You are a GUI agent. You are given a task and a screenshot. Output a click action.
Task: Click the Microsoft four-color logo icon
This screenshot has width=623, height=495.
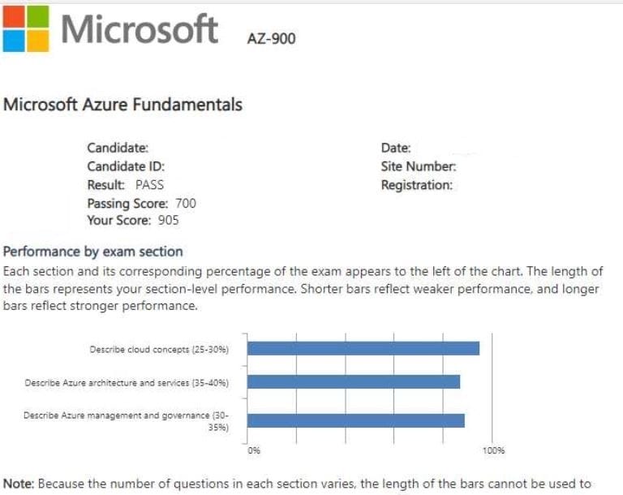(25, 28)
